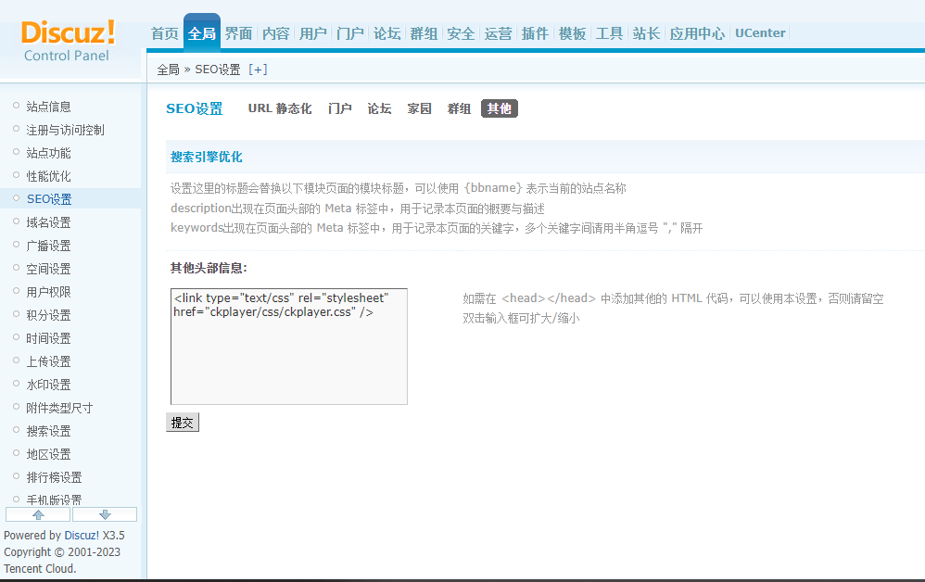Select the 群组 SEO tab
Screen dimensions: 925x582
click(459, 108)
